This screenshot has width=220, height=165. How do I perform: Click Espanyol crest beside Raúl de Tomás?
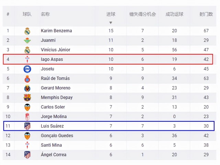coord(27,79)
